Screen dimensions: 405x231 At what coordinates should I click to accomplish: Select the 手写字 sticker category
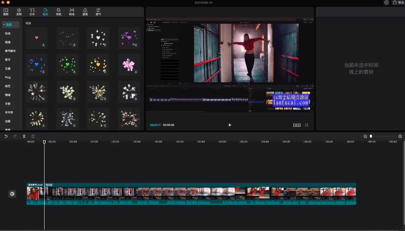pos(9,112)
